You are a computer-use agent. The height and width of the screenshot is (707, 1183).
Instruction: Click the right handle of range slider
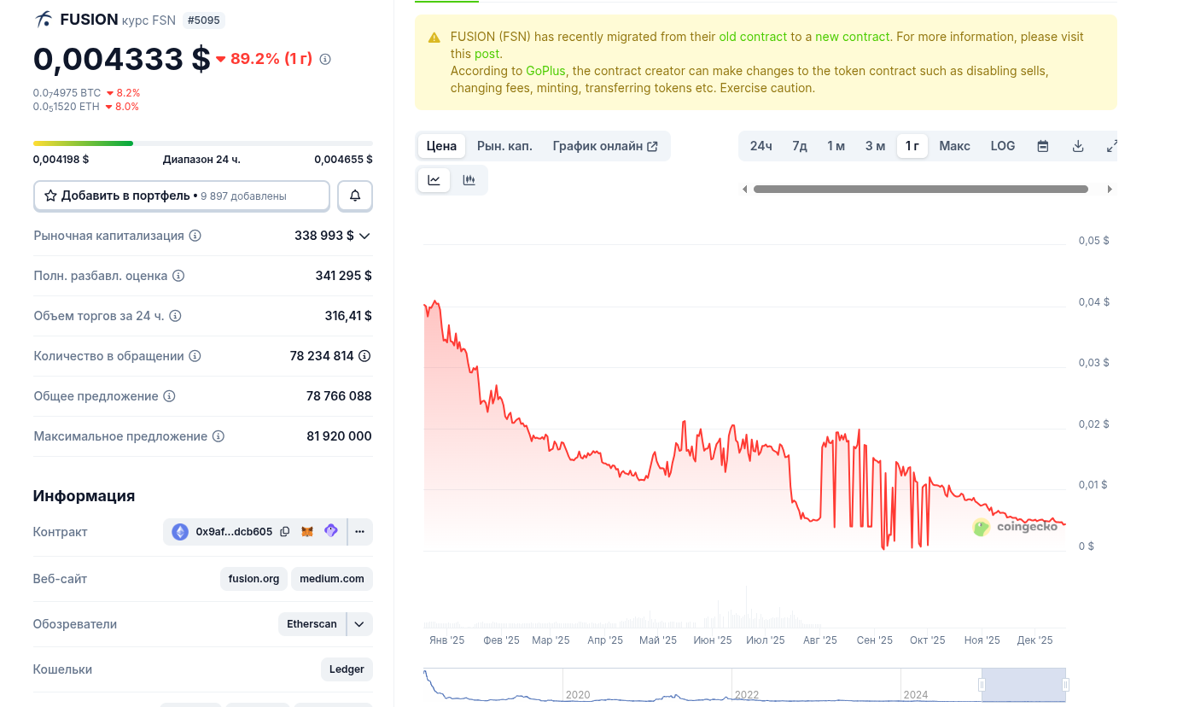coord(1065,685)
